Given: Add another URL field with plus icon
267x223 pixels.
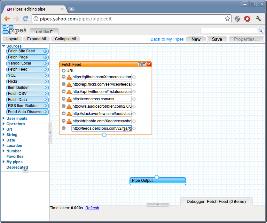Looking at the screenshot, I should tap(64, 71).
